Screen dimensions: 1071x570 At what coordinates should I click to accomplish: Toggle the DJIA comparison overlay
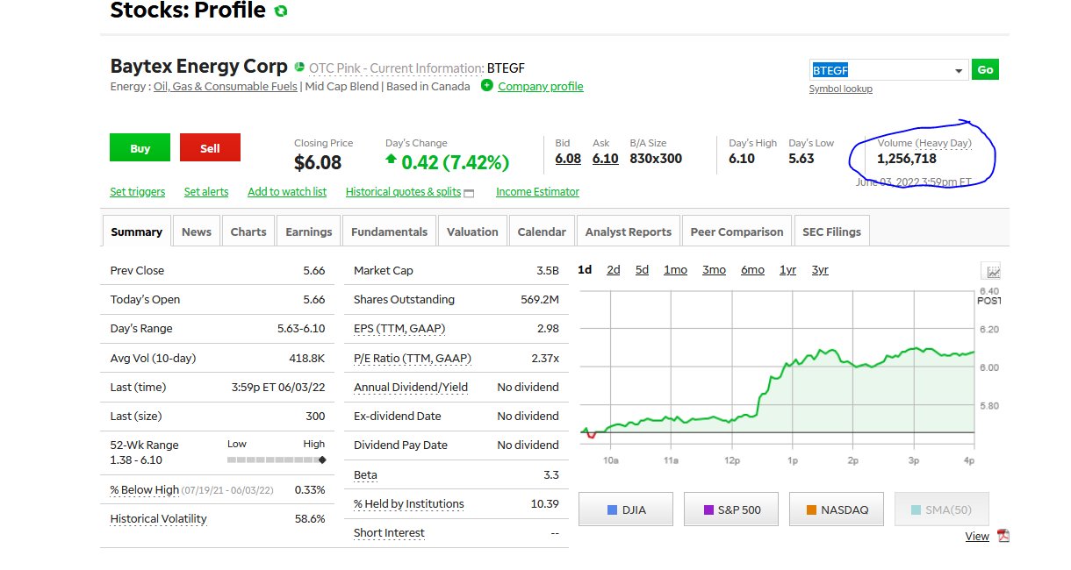(626, 509)
